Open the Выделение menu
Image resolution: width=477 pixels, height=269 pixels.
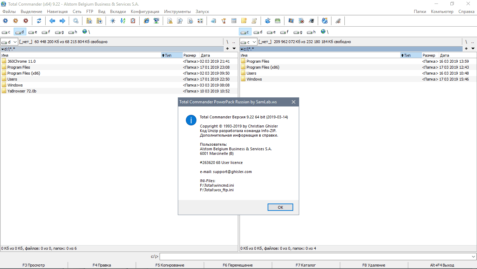click(x=31, y=12)
